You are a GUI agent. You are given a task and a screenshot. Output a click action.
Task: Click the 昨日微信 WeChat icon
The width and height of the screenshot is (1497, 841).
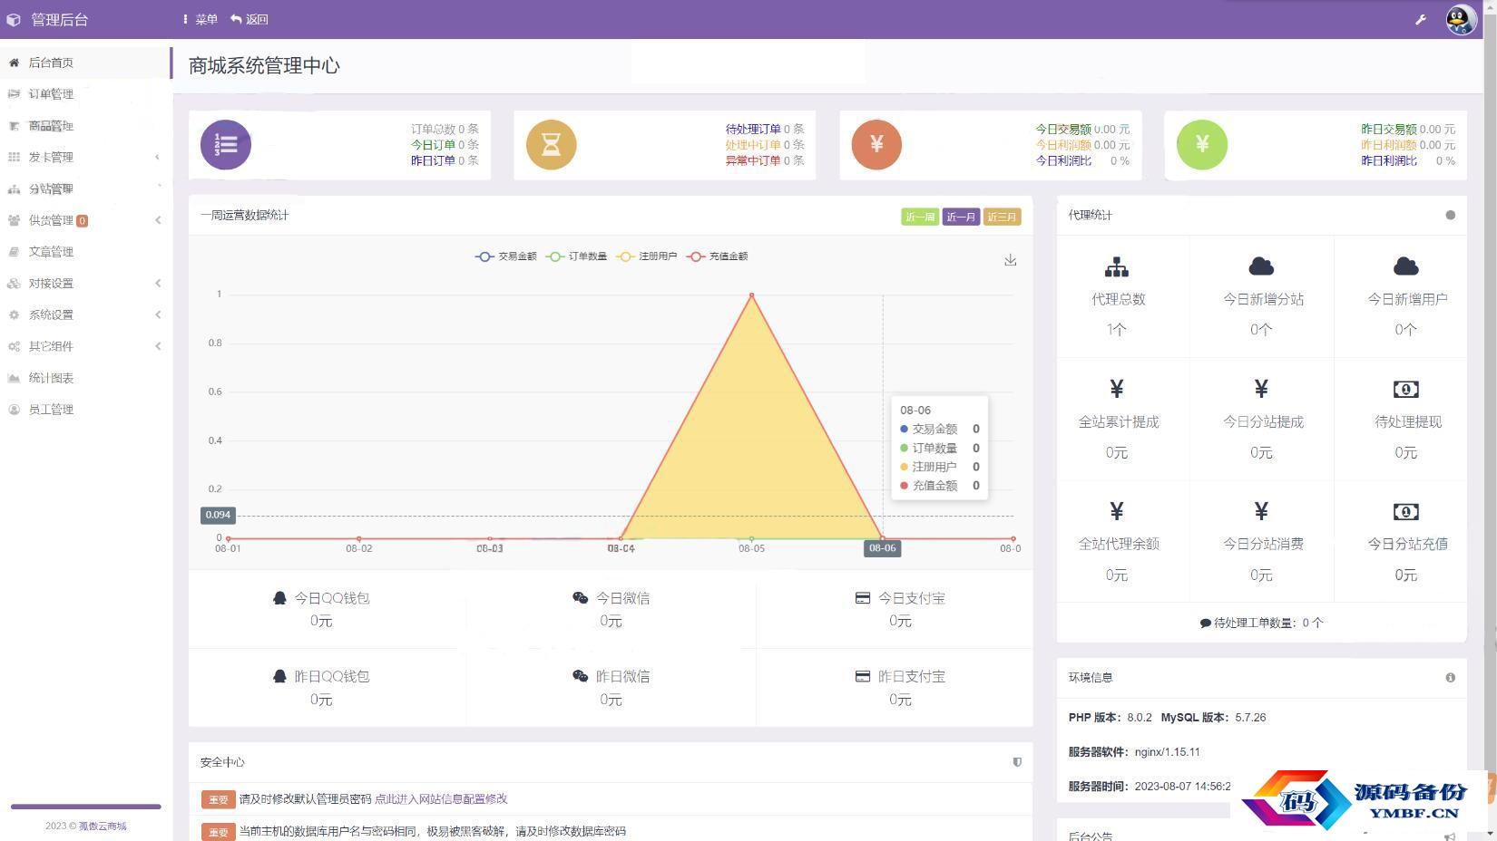[x=581, y=676]
